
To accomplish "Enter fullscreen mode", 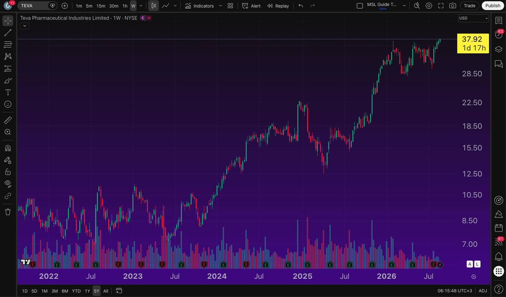I will tap(441, 6).
